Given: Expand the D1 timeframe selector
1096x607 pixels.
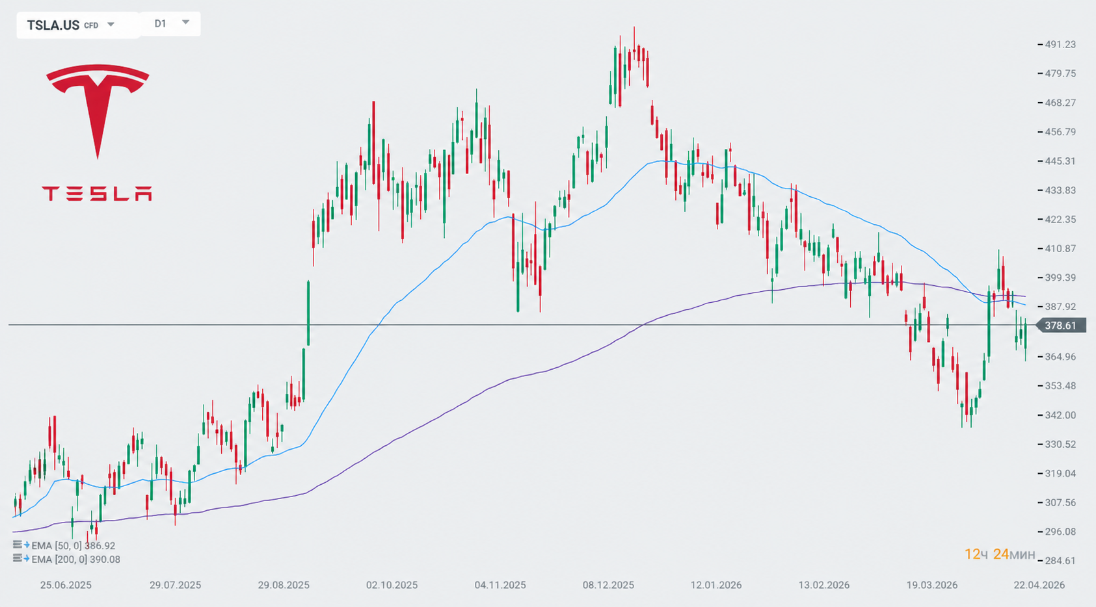Looking at the screenshot, I should pos(185,23).
